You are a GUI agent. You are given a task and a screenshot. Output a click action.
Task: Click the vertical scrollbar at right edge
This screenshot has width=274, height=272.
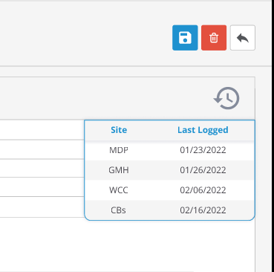tap(273, 136)
